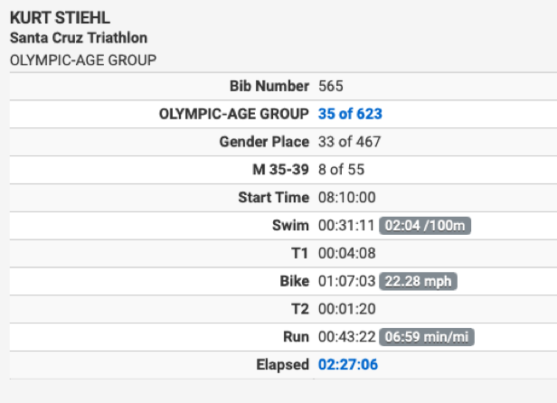The height and width of the screenshot is (403, 557).
Task: Select the Bib Number 565 value
Action: click(x=331, y=86)
